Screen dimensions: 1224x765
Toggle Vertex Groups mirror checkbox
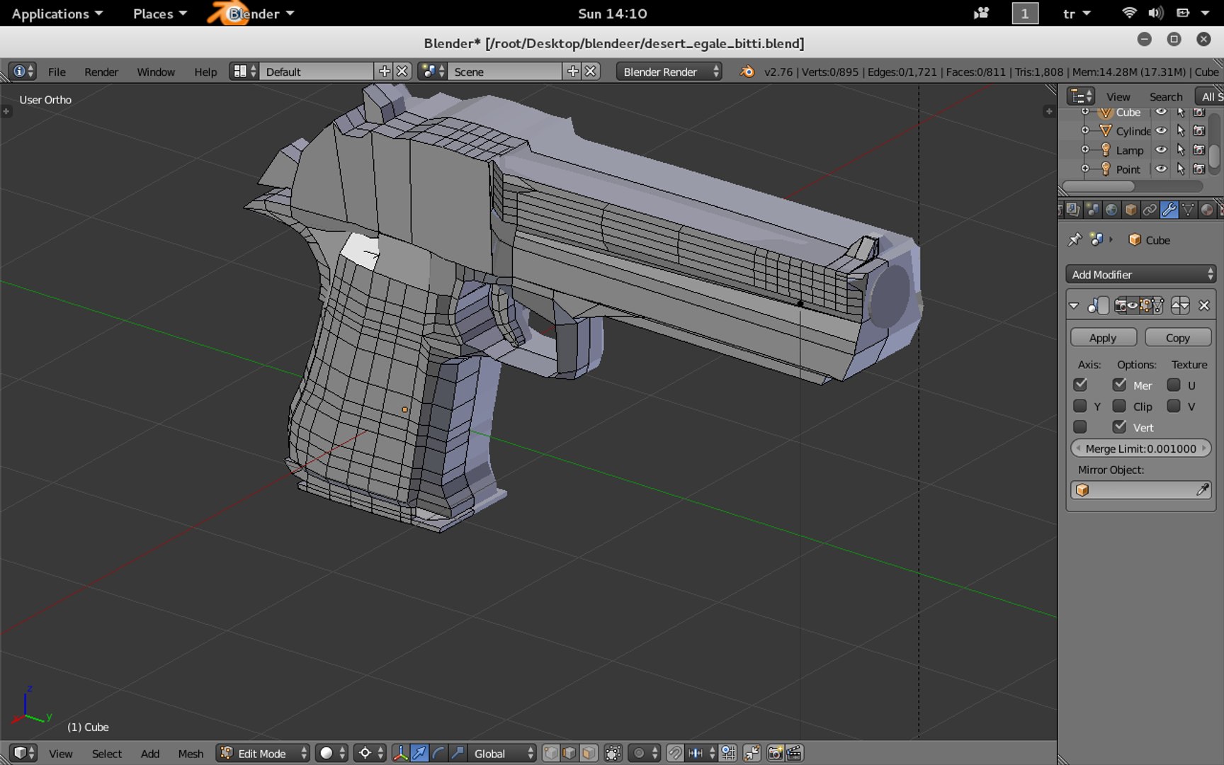[x=1119, y=426]
